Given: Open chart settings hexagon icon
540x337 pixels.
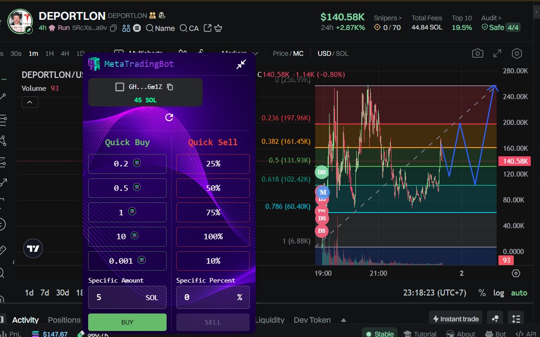Looking at the screenshot, I should point(516,53).
